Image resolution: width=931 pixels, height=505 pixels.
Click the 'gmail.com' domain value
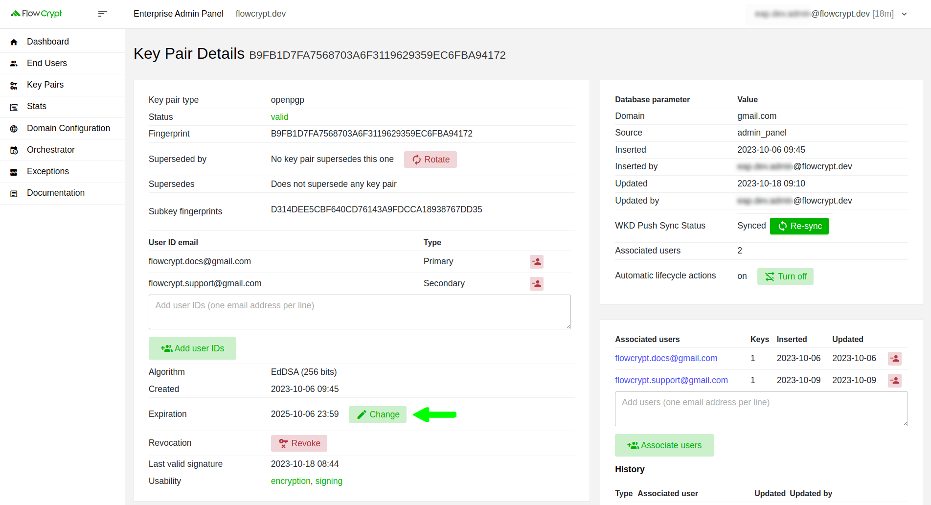[757, 116]
